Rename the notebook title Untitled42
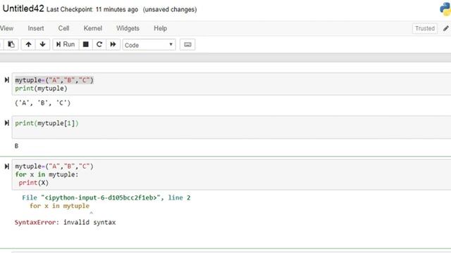451x253 pixels. [23, 8]
